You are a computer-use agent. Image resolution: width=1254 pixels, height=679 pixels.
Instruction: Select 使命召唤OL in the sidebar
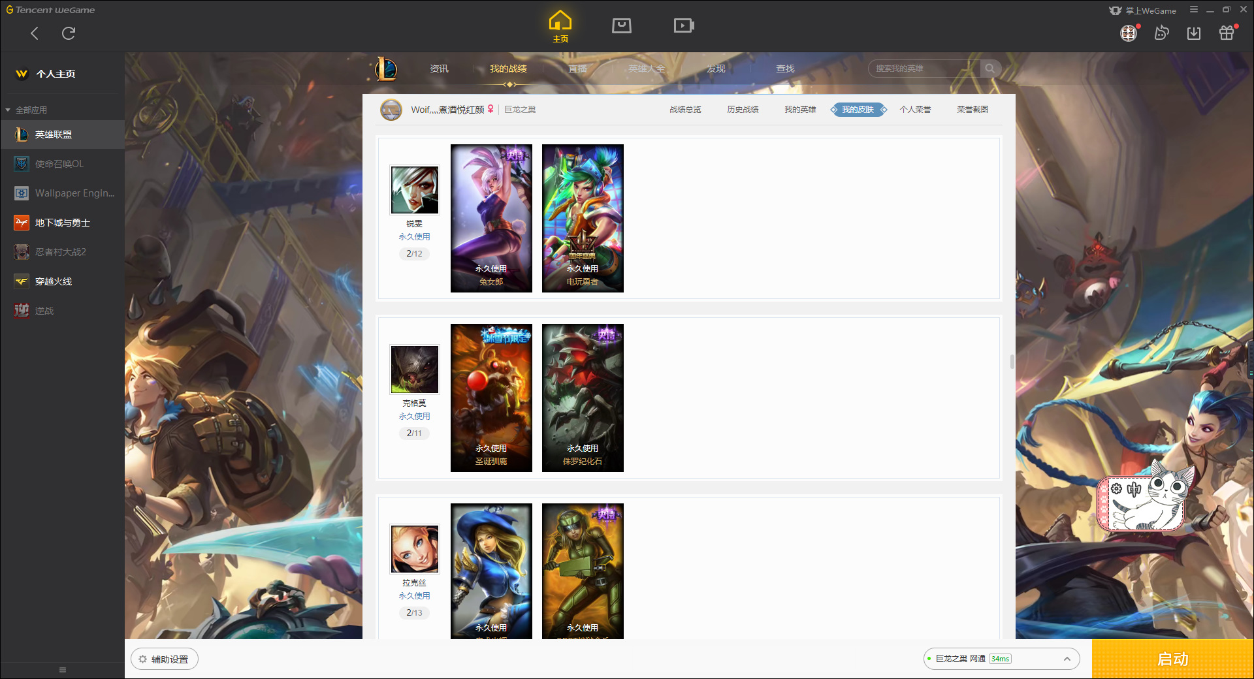(x=62, y=164)
